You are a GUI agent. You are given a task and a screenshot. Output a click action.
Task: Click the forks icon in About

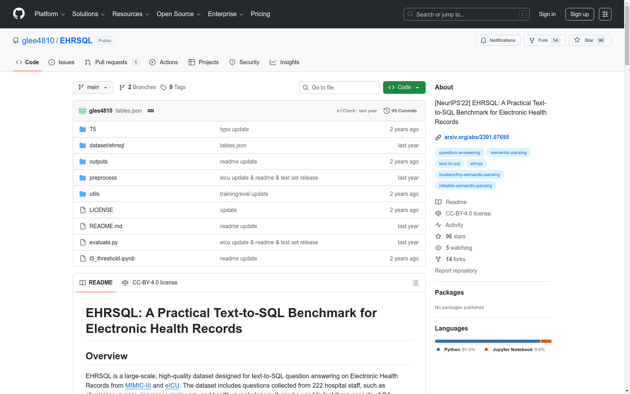438,259
